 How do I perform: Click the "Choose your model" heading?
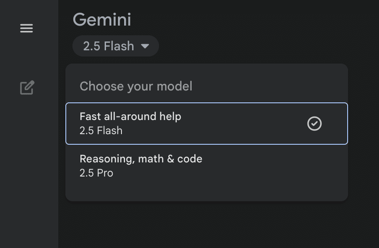point(136,86)
